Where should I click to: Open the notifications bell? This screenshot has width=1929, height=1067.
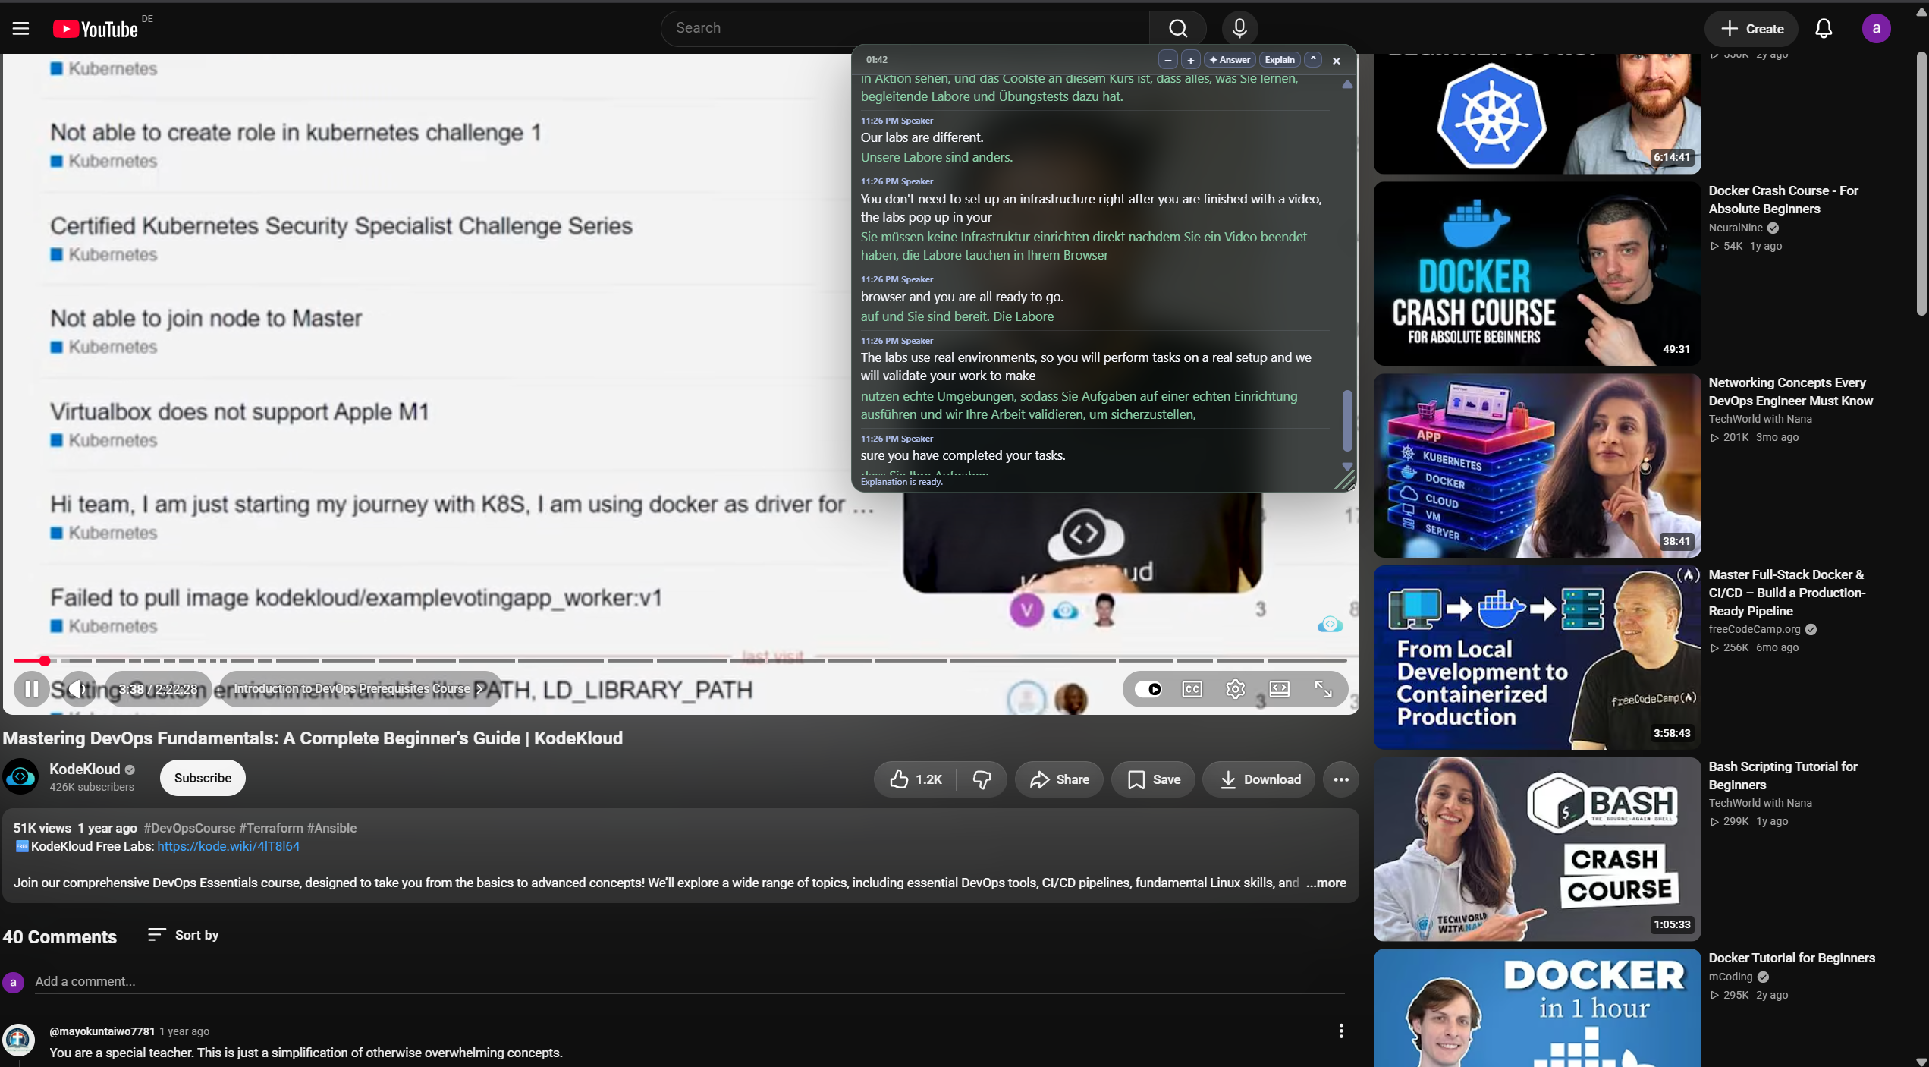point(1824,29)
